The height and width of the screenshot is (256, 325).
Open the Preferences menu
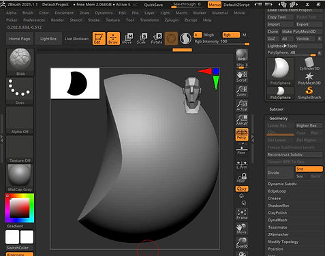click(x=34, y=20)
